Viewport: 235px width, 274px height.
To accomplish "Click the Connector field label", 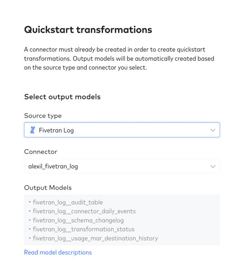I will (40, 152).
